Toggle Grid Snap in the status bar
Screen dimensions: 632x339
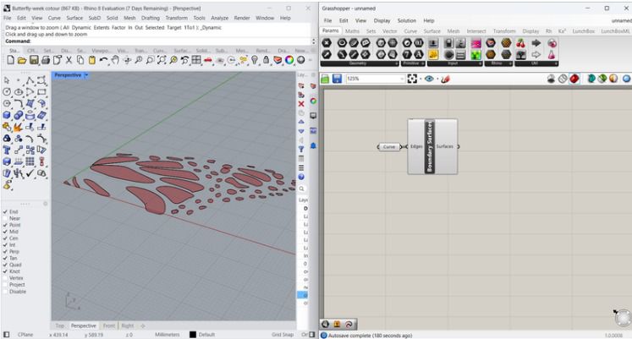tap(282, 335)
